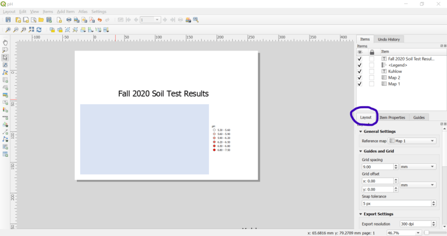
Task: Click the Save Project icon
Action: (8, 20)
